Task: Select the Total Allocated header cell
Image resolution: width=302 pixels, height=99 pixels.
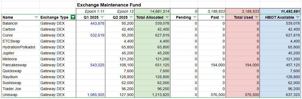Action: (x=152, y=17)
